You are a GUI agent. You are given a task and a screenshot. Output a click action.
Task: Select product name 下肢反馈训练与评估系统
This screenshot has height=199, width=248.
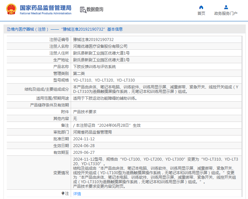[94, 67]
